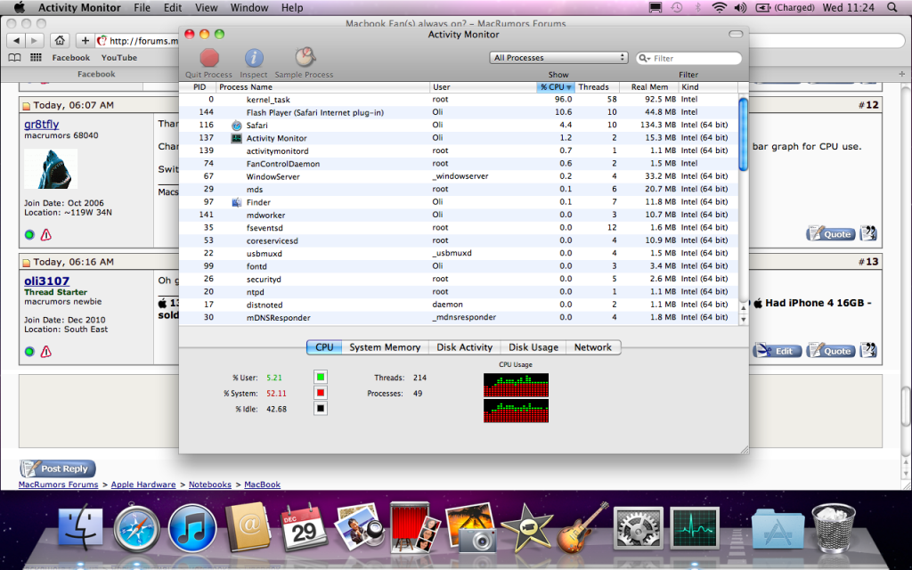The image size is (912, 570).
Task: Launch iMovie from the Dock
Action: (526, 527)
